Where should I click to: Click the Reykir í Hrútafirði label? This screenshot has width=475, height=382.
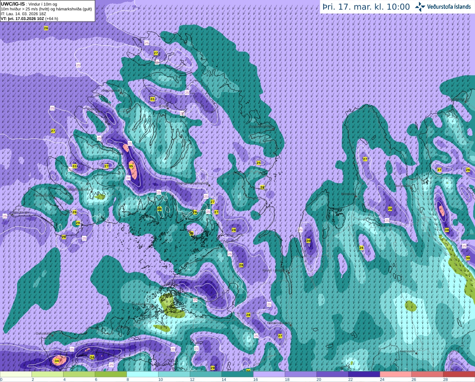click(x=275, y=270)
